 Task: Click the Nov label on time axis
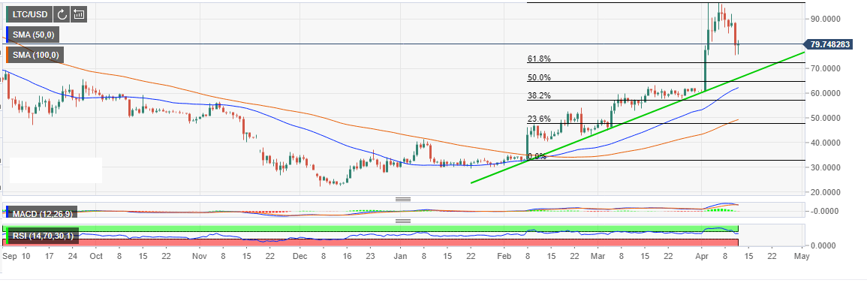click(x=200, y=257)
